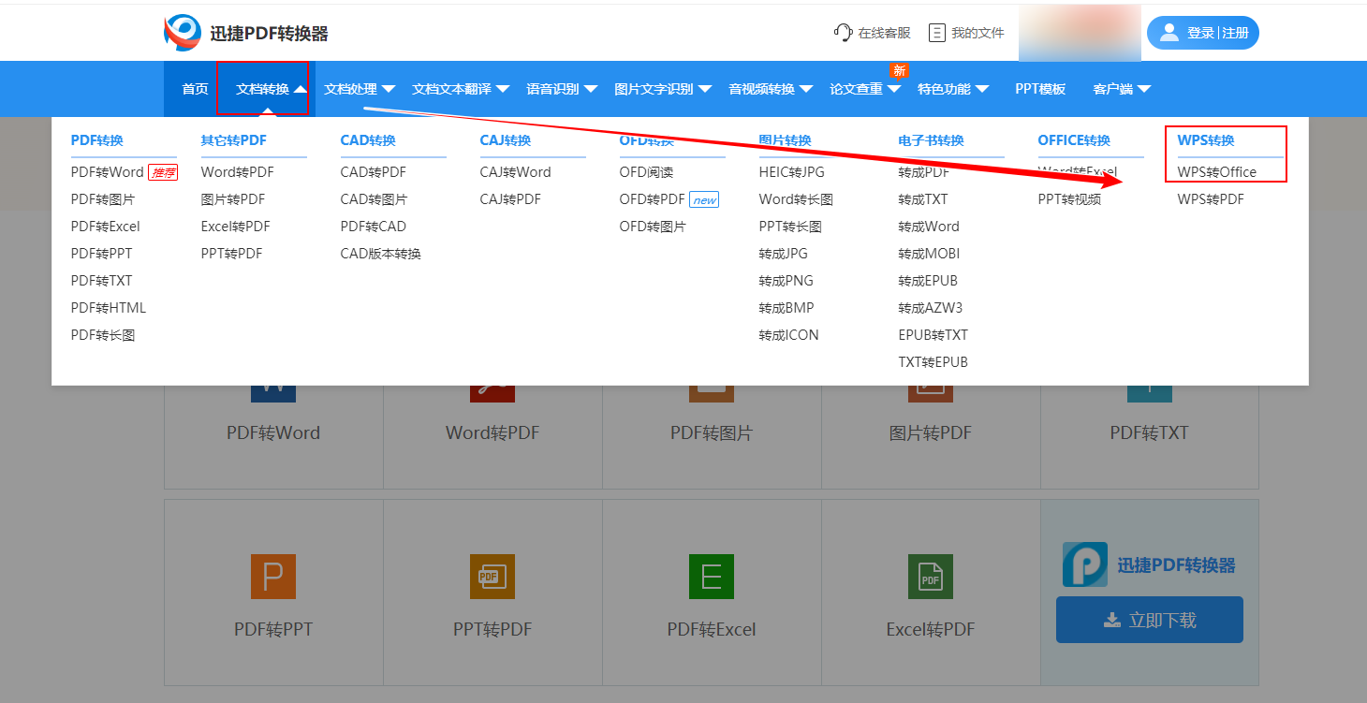Expand the 论文查重 dropdown
Screen dimensions: 1367x703
pyautogui.click(x=865, y=89)
